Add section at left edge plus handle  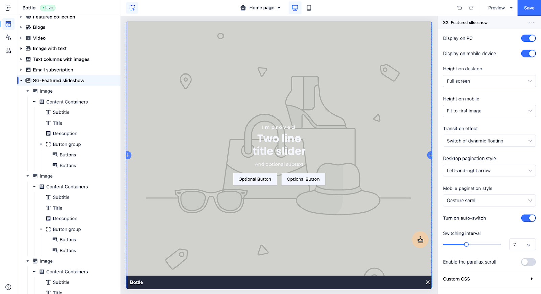click(x=128, y=155)
